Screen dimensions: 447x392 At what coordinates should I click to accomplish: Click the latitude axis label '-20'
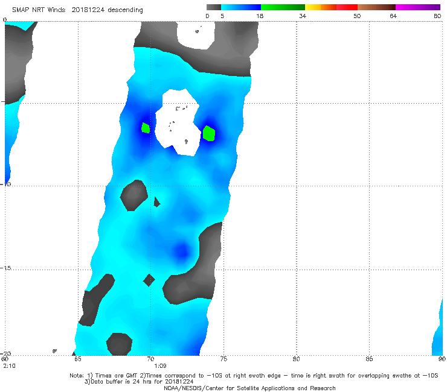pos(5,353)
